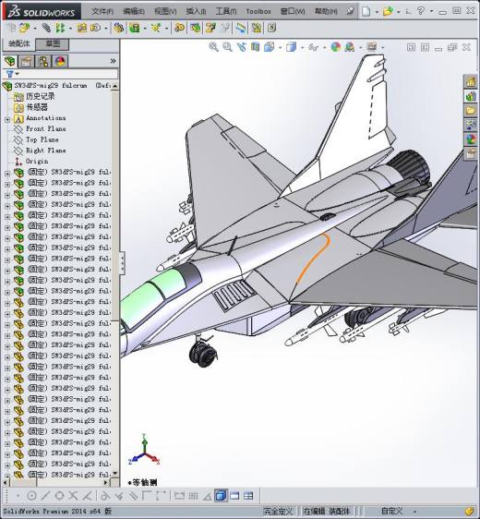Open the 视图(V) menu
This screenshot has height=519, width=480.
[165, 11]
